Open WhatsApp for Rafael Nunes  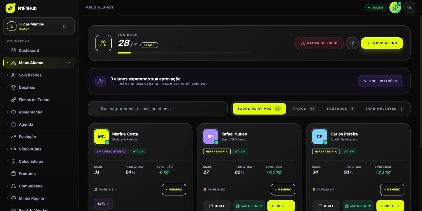click(249, 206)
